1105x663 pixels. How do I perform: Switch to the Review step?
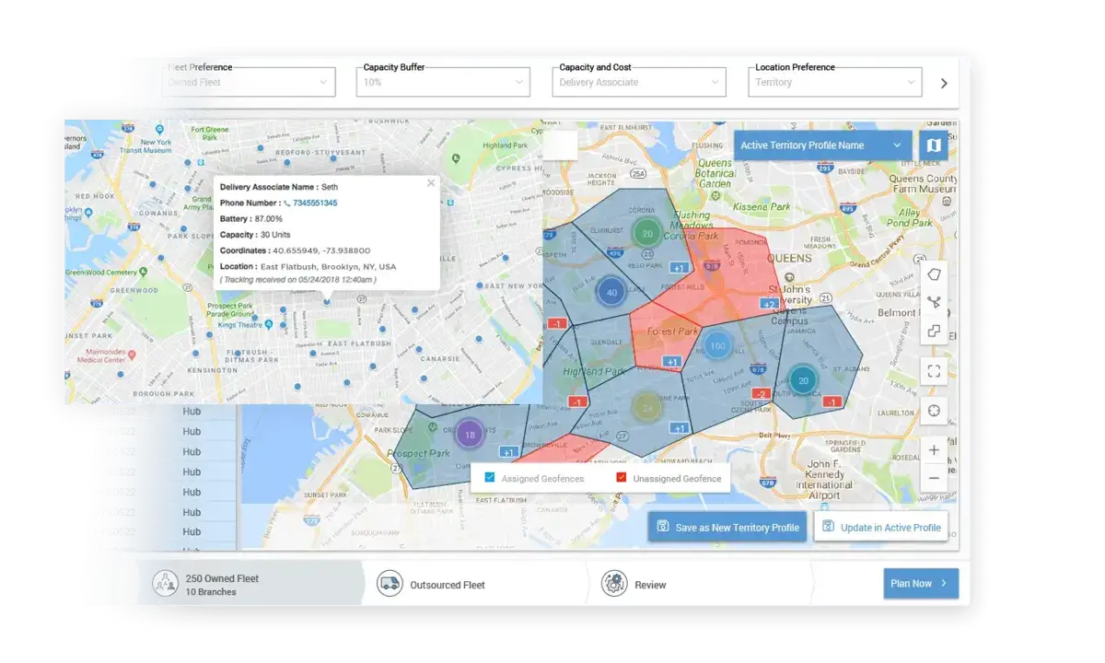(x=700, y=584)
